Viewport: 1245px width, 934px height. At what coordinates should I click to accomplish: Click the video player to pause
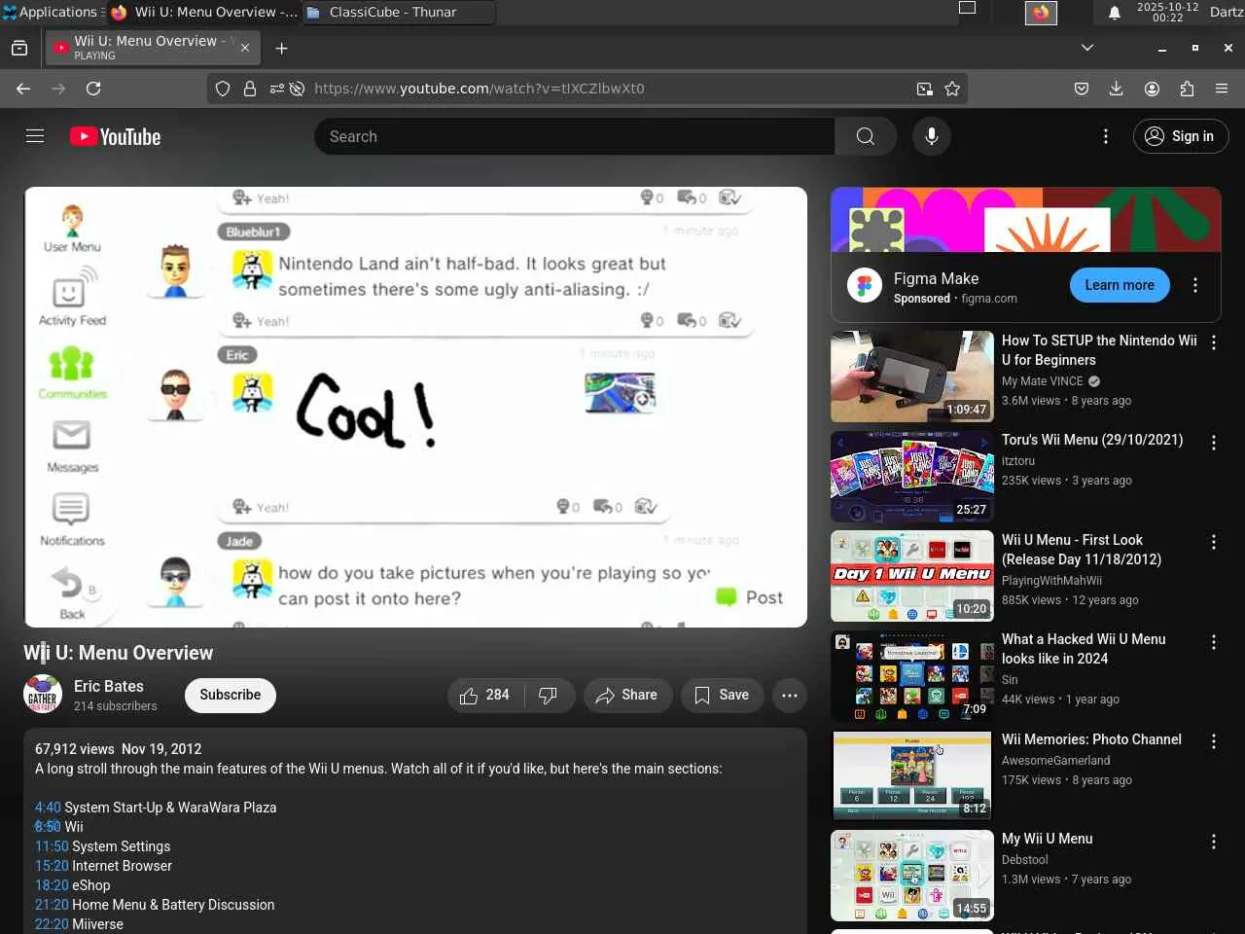[415, 407]
